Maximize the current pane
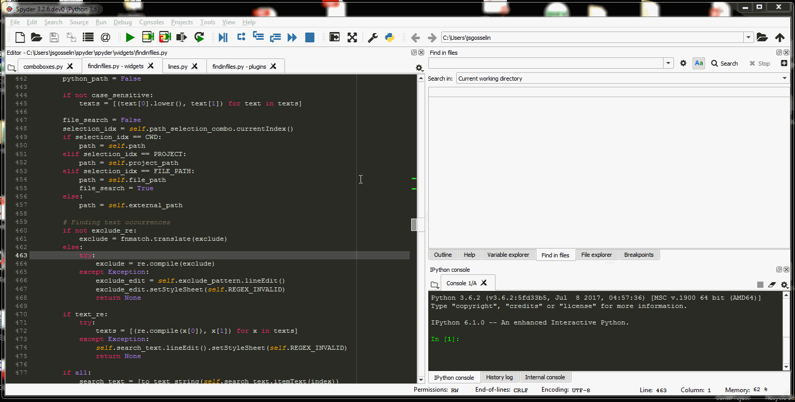The width and height of the screenshot is (795, 402). coord(335,37)
